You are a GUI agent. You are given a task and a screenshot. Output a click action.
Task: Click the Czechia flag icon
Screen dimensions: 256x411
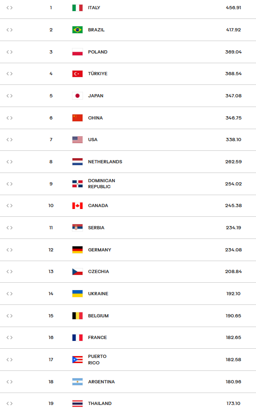[77, 272]
